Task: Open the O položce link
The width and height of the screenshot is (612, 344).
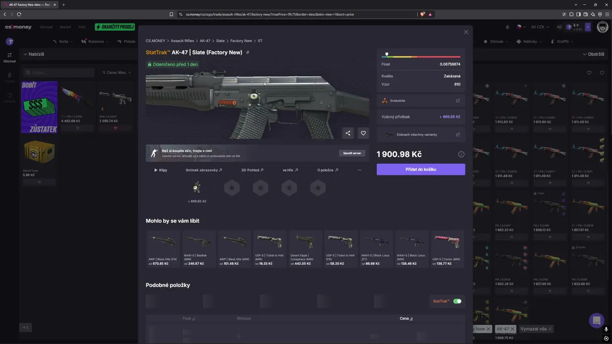Action: click(328, 170)
